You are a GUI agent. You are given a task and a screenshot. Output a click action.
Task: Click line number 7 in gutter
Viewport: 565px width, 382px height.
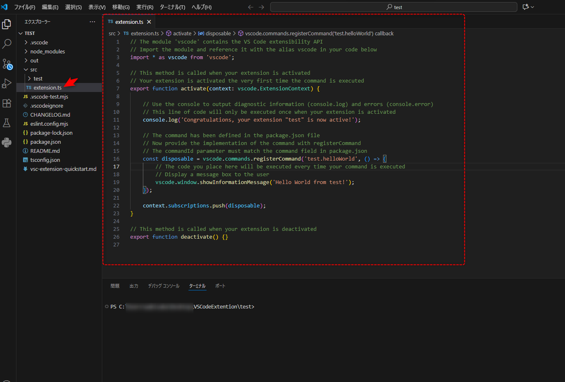(x=118, y=88)
